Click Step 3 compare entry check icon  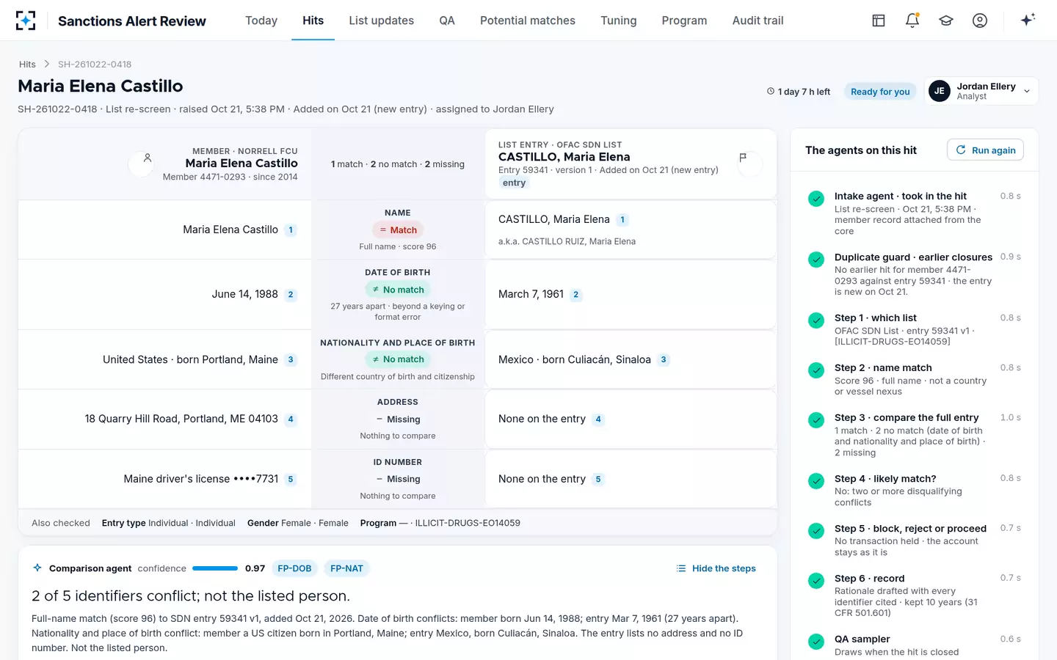click(x=816, y=419)
